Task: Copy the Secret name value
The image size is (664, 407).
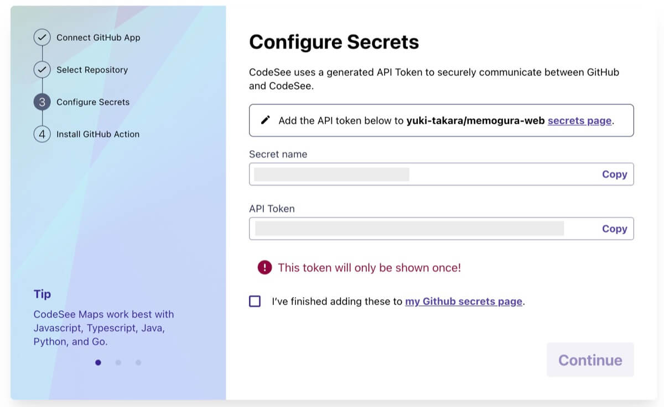Action: tap(614, 175)
